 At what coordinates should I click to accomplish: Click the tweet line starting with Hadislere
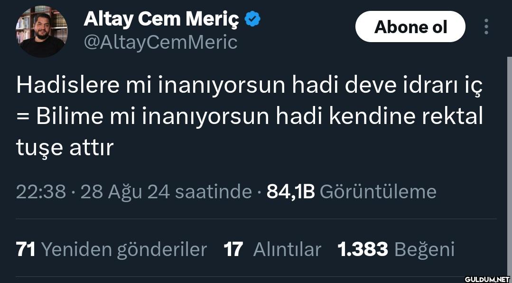point(249,86)
